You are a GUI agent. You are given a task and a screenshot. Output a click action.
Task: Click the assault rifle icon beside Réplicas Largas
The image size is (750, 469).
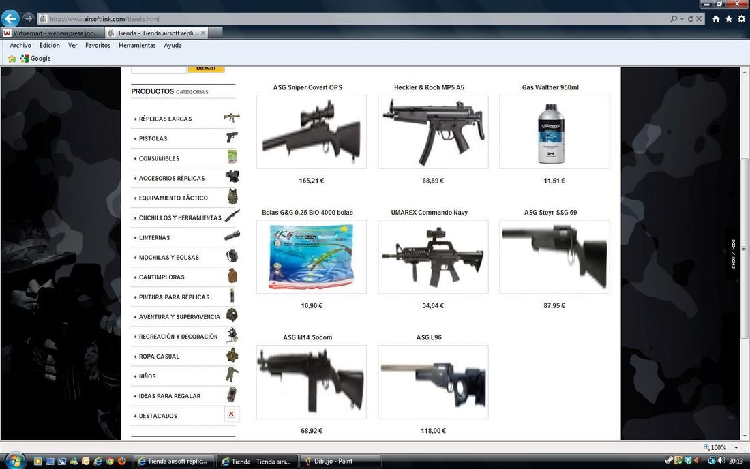[232, 117]
